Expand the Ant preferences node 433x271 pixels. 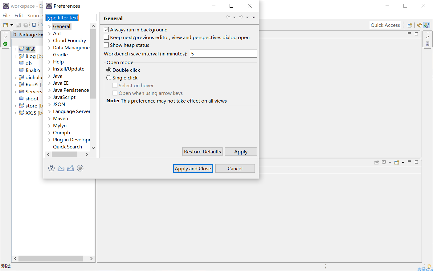click(x=49, y=34)
